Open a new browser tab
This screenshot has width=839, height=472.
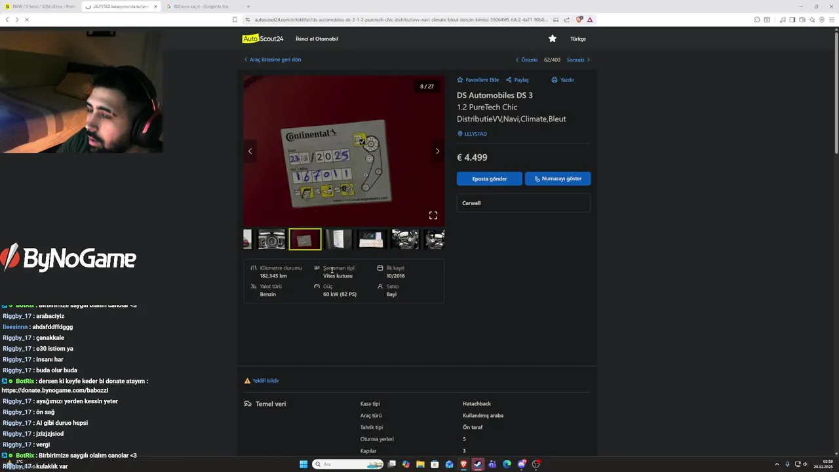coord(248,7)
